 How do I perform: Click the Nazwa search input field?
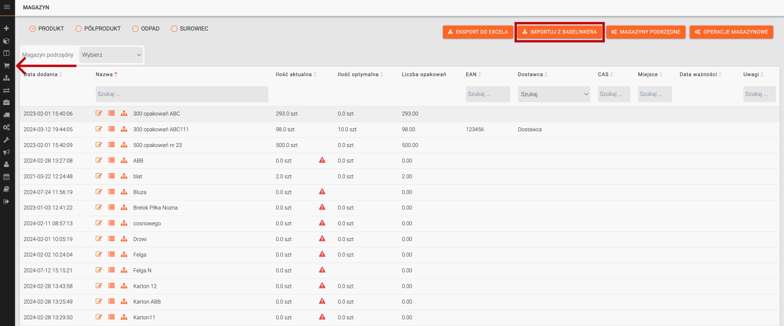click(182, 94)
